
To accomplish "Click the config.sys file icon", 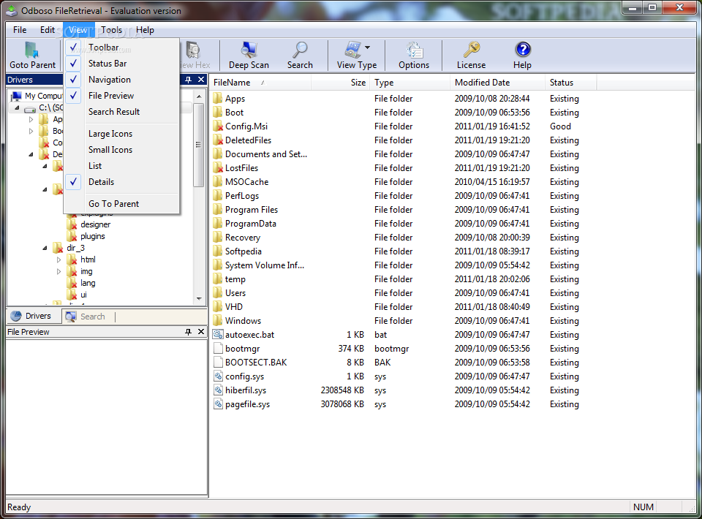I will 218,376.
